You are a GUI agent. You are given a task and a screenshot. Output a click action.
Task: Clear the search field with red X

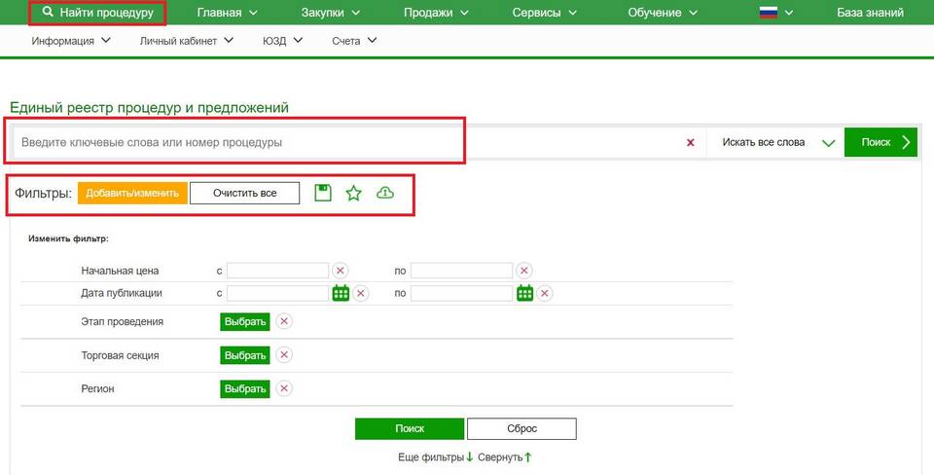(x=691, y=142)
